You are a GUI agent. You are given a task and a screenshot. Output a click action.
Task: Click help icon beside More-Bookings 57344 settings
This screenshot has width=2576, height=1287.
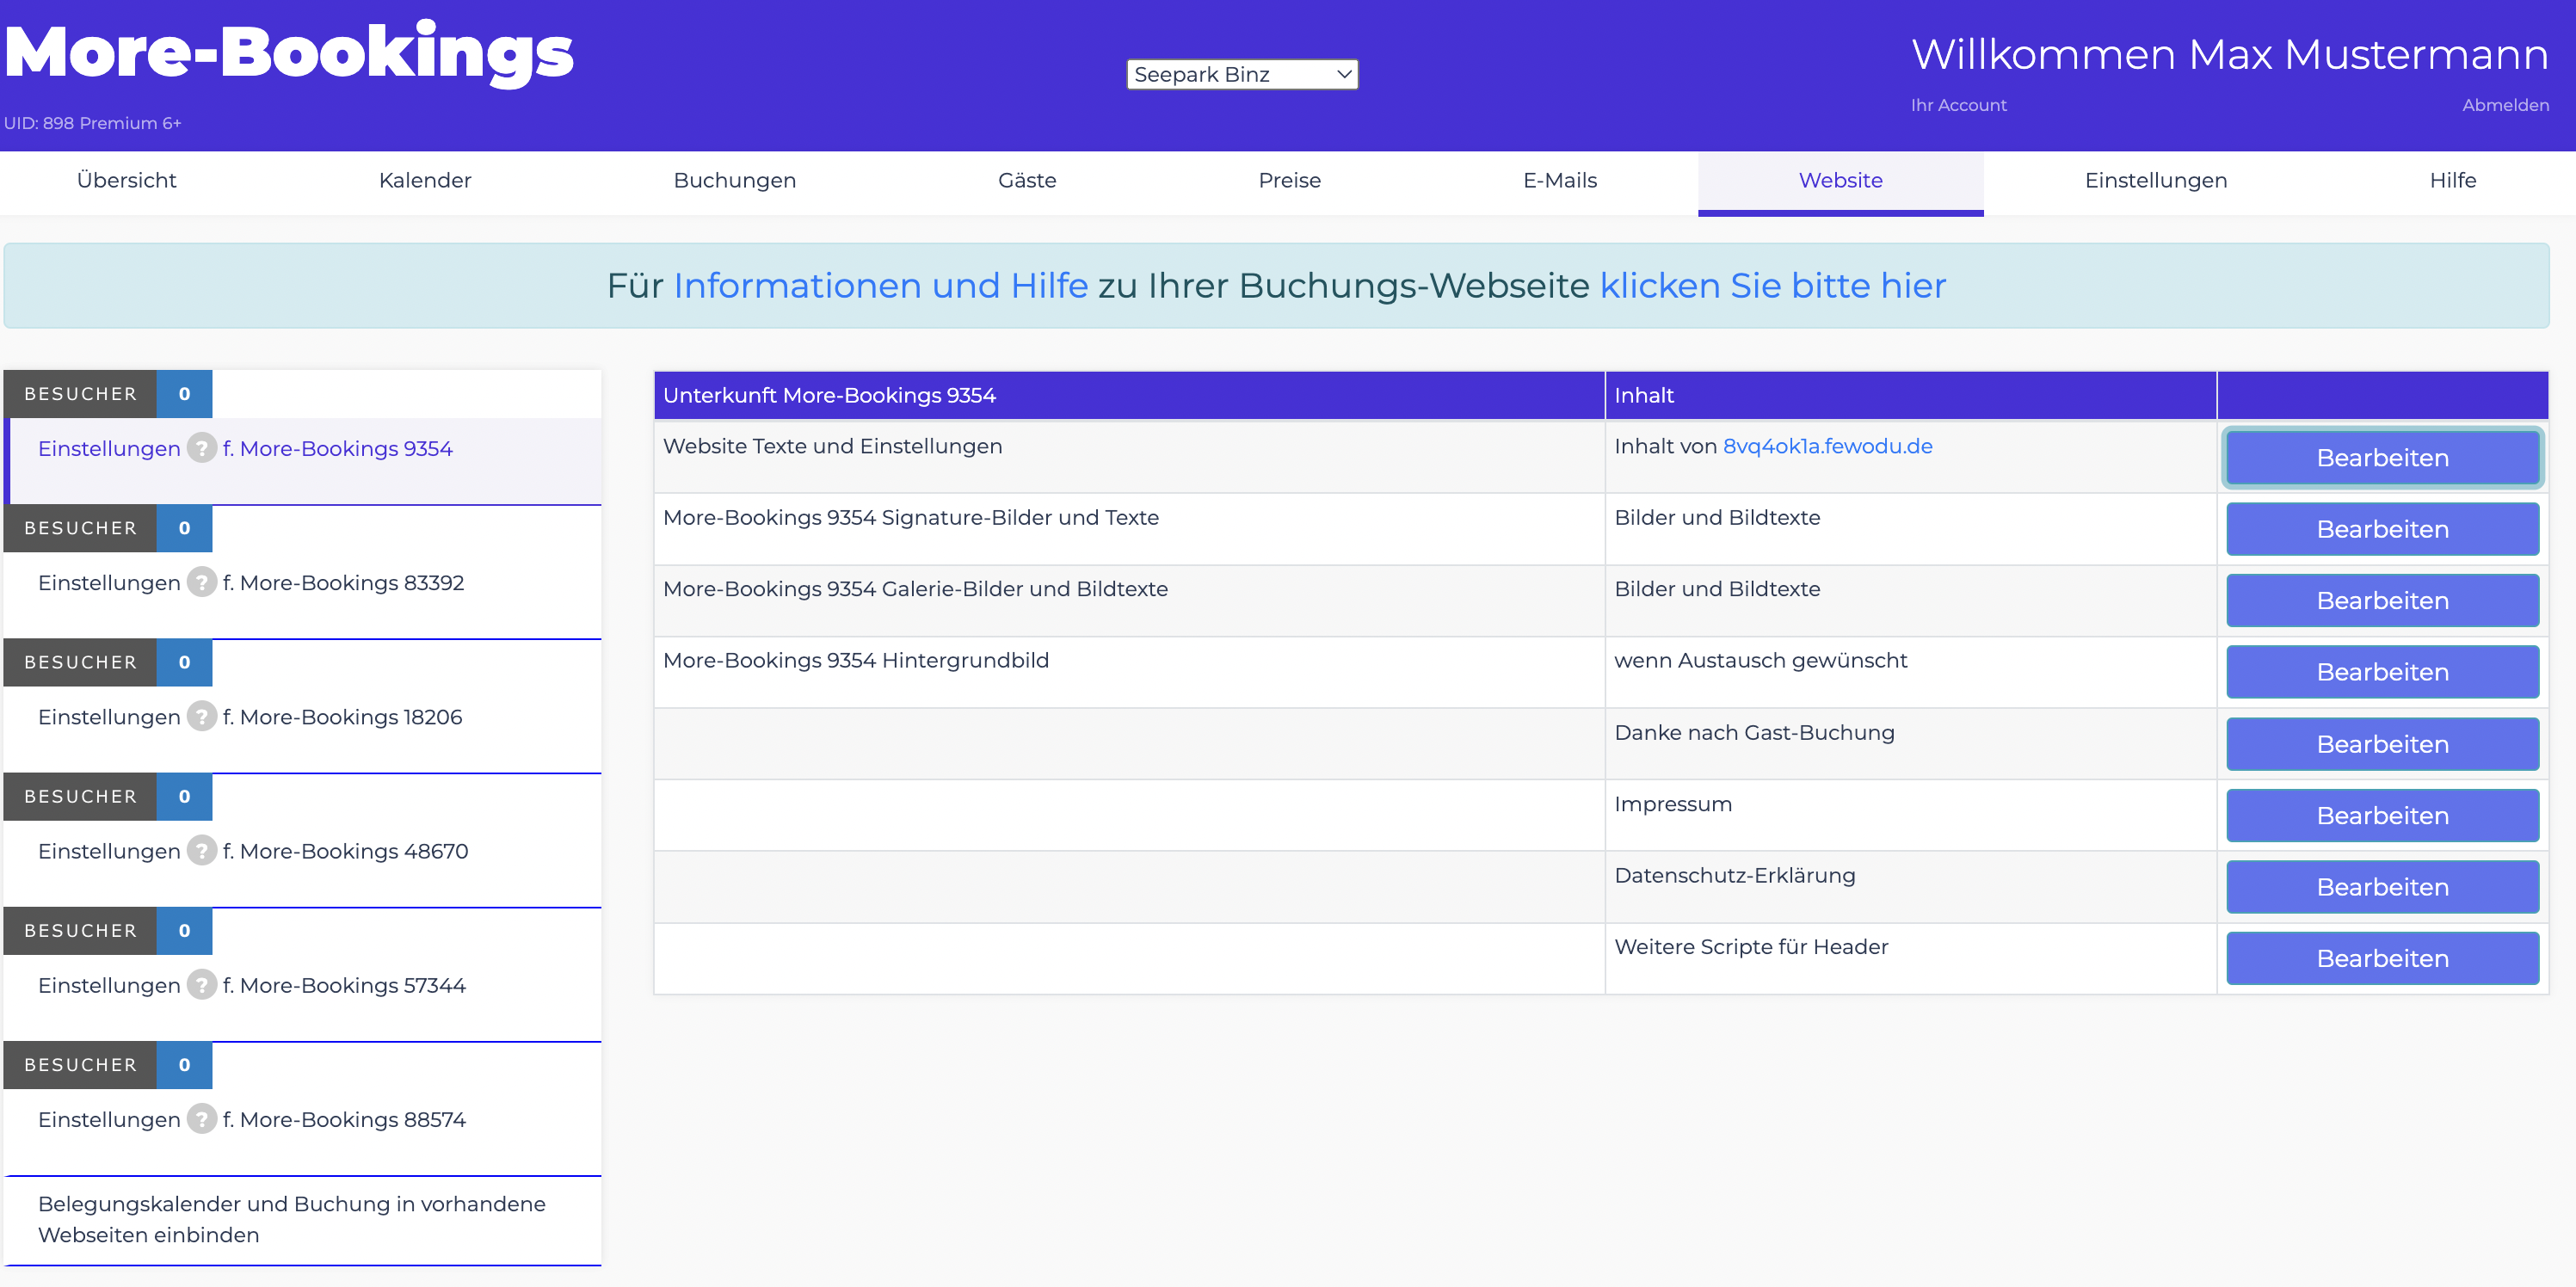pos(202,985)
